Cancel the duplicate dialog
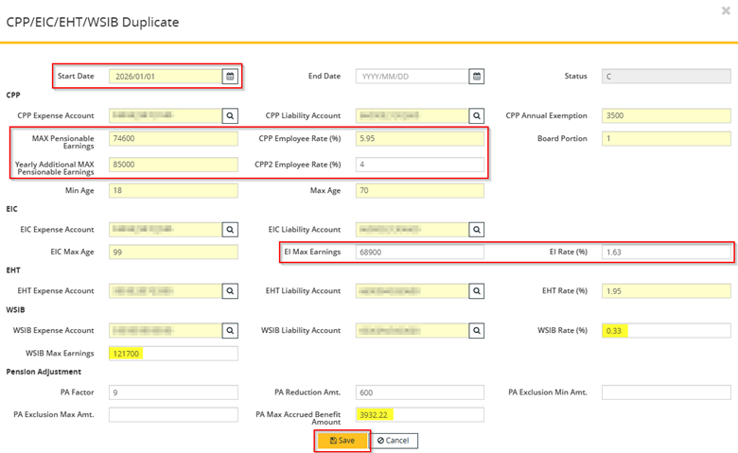738x453 pixels. (x=394, y=441)
